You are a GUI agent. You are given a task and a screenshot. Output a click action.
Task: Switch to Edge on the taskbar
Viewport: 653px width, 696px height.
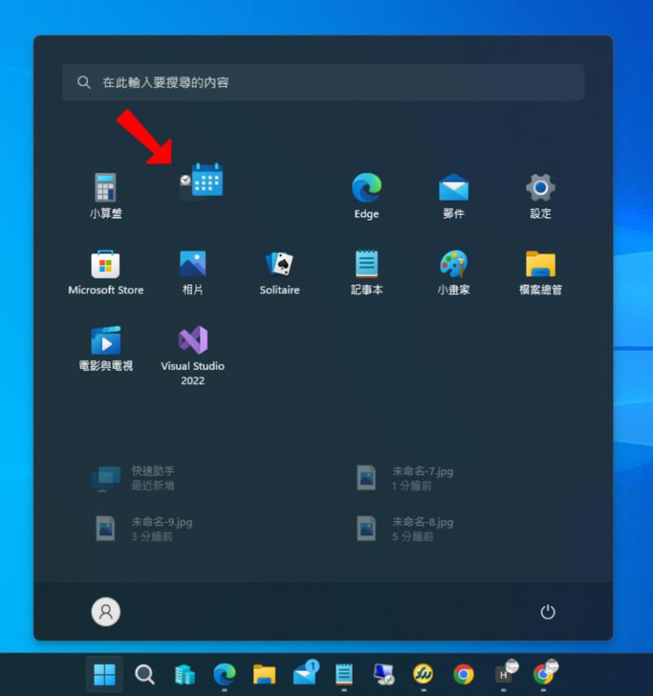224,674
